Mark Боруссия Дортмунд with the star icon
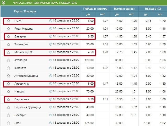 tap(8, 107)
